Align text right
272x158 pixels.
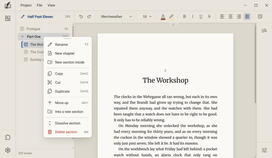tap(239, 16)
